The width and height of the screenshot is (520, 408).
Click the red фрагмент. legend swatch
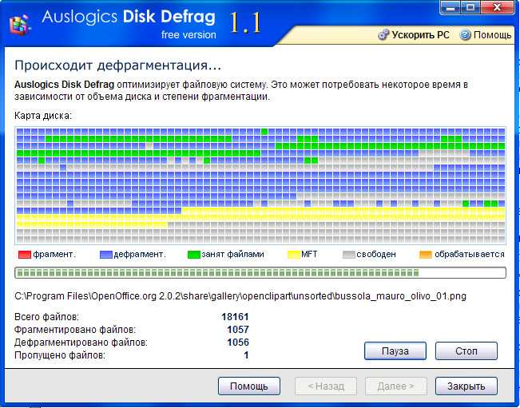click(25, 255)
